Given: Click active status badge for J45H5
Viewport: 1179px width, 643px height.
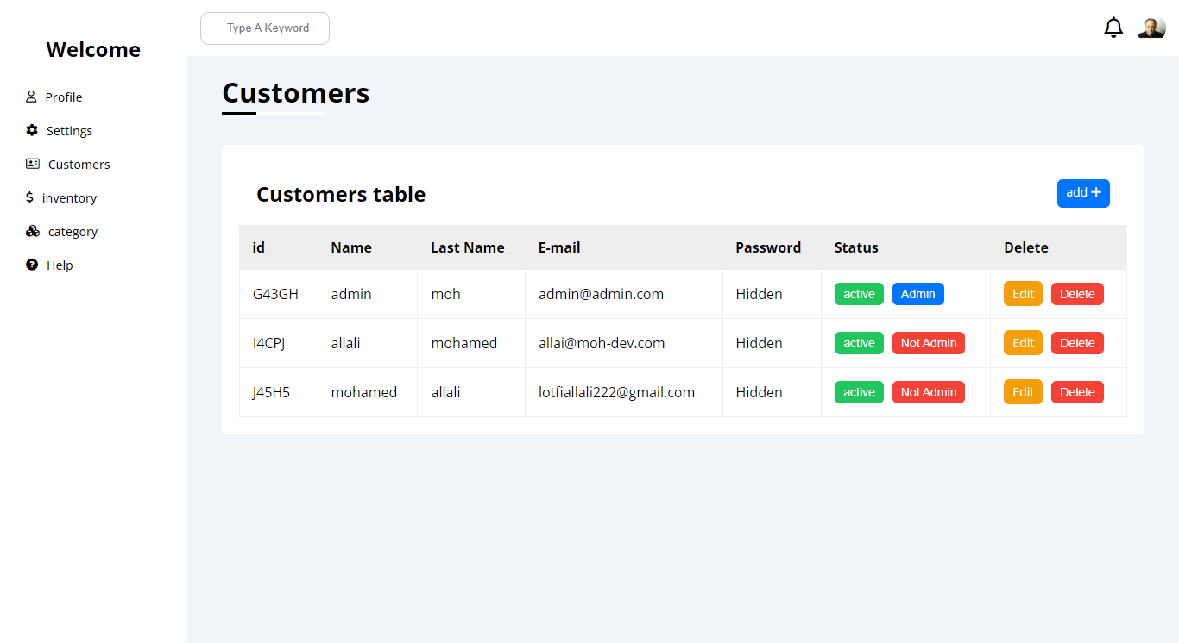Looking at the screenshot, I should click(x=859, y=392).
